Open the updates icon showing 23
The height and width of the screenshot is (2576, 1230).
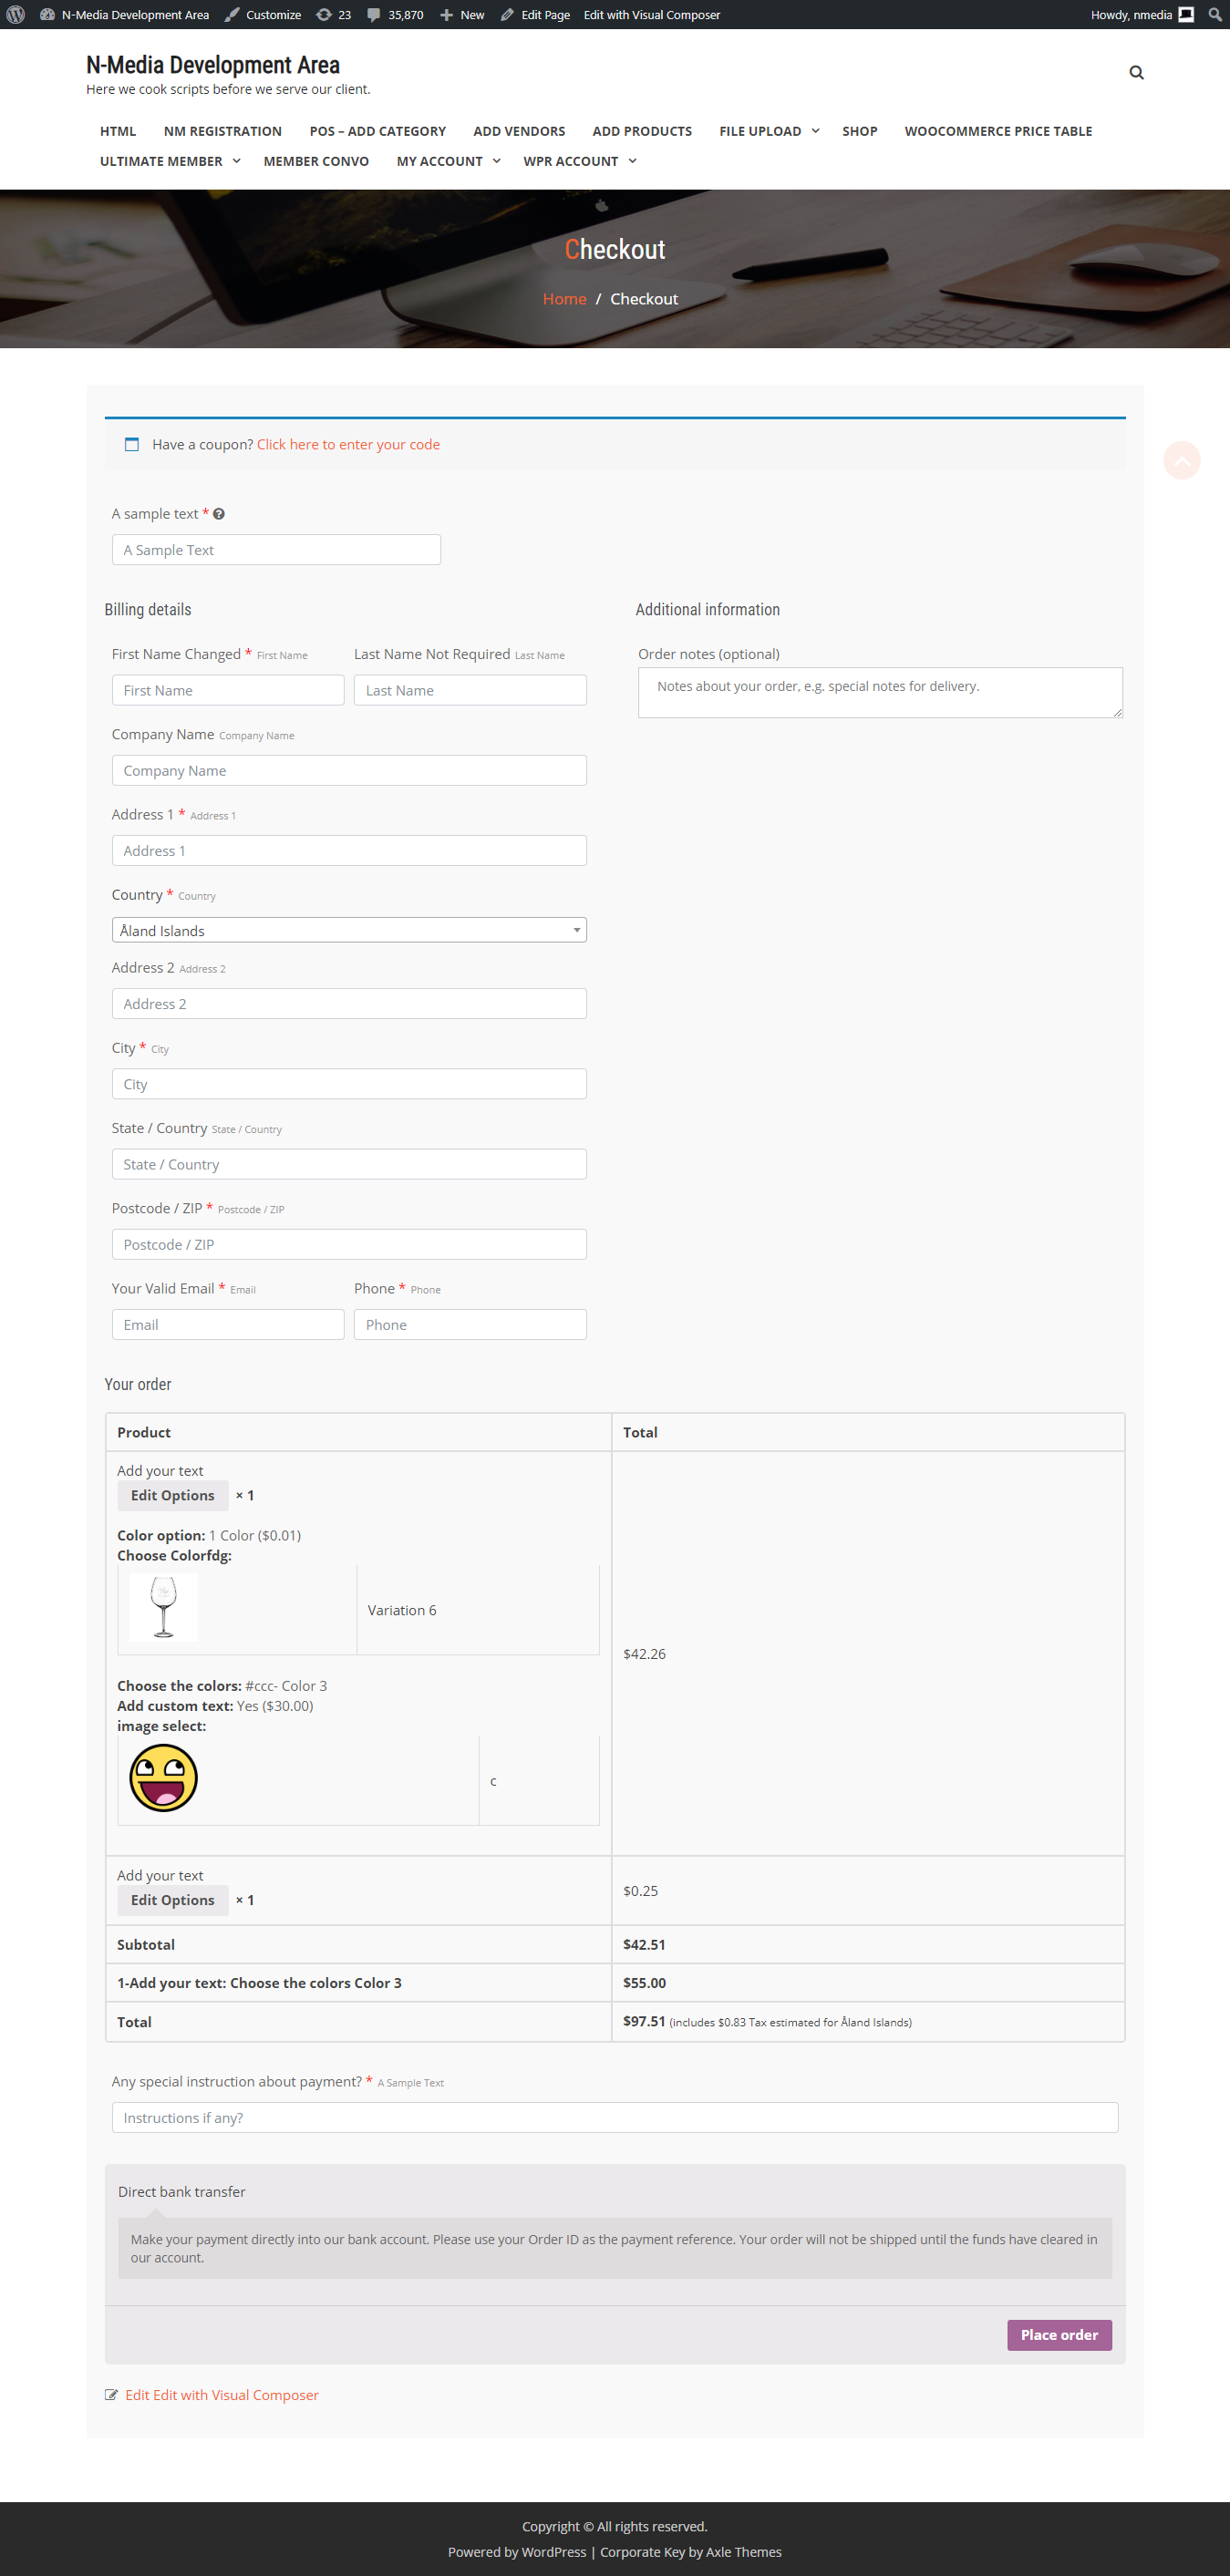point(324,15)
